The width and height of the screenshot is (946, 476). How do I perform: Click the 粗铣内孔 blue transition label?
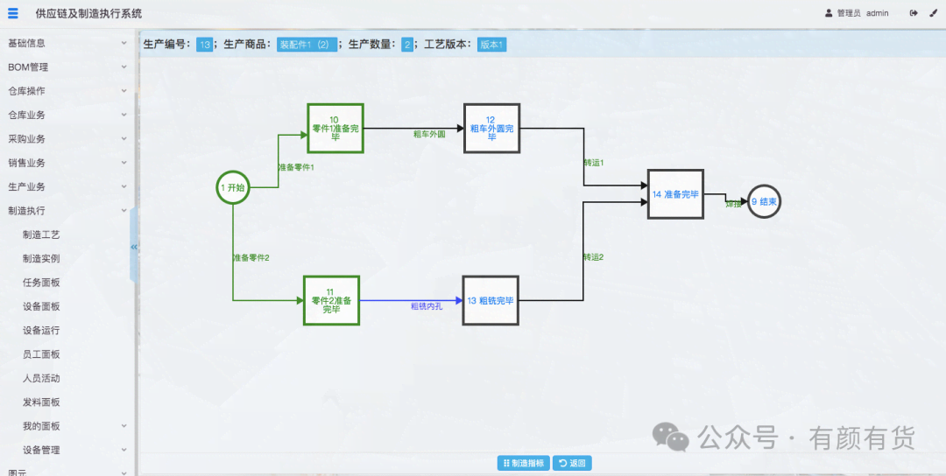427,306
